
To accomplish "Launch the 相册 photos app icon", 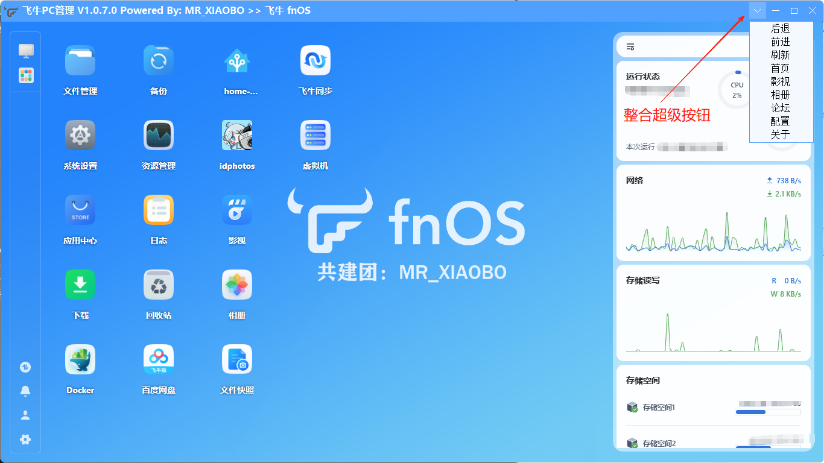I will coord(237,285).
